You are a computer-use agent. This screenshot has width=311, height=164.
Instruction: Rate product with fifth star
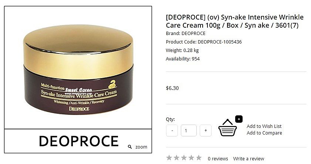click(199, 158)
